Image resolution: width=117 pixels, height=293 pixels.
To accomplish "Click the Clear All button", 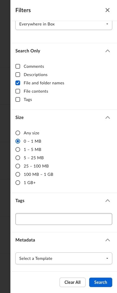I will (73, 282).
